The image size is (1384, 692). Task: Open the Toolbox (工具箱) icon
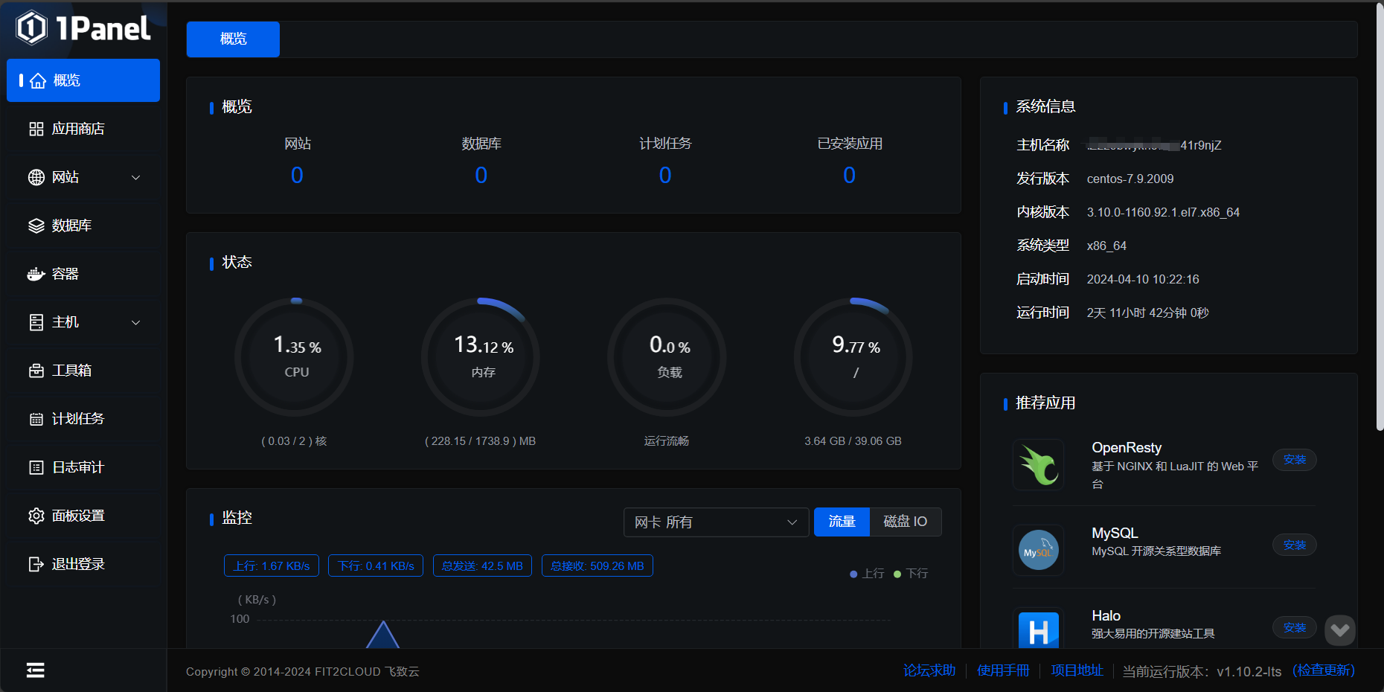click(36, 371)
